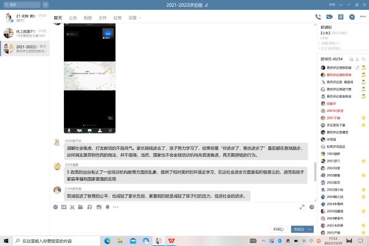Open the emoji picker in chat toolbar
Viewport: 369px width, 246px height.
click(x=55, y=207)
